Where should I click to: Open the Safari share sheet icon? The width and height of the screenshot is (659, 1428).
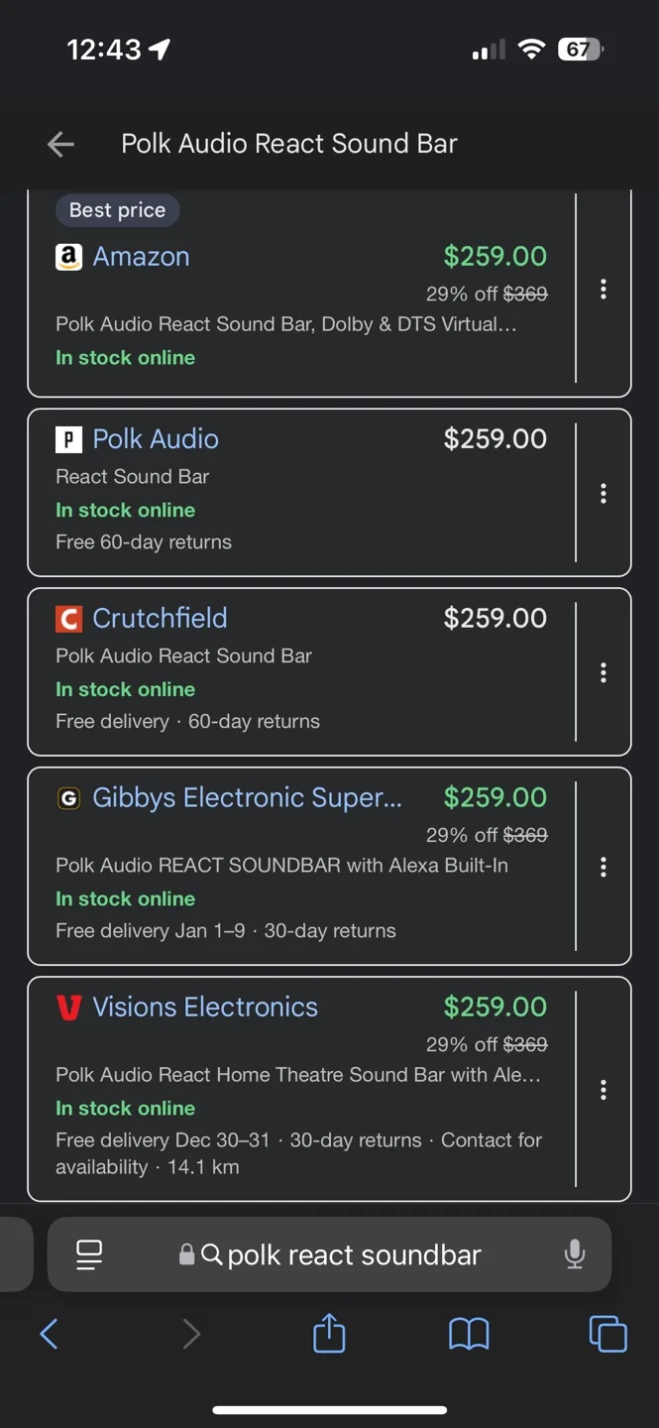click(328, 1334)
